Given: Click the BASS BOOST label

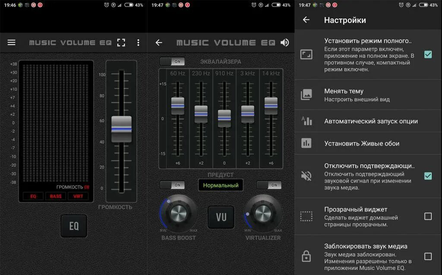Looking at the screenshot, I should point(178,238).
